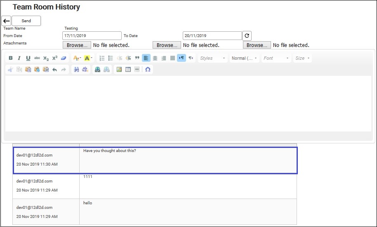The image size is (377, 227).
Task: Toggle center text alignment
Action: 155,58
